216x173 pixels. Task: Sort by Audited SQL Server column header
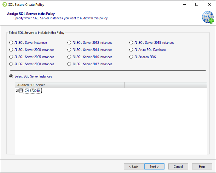pyautogui.click(x=70, y=85)
